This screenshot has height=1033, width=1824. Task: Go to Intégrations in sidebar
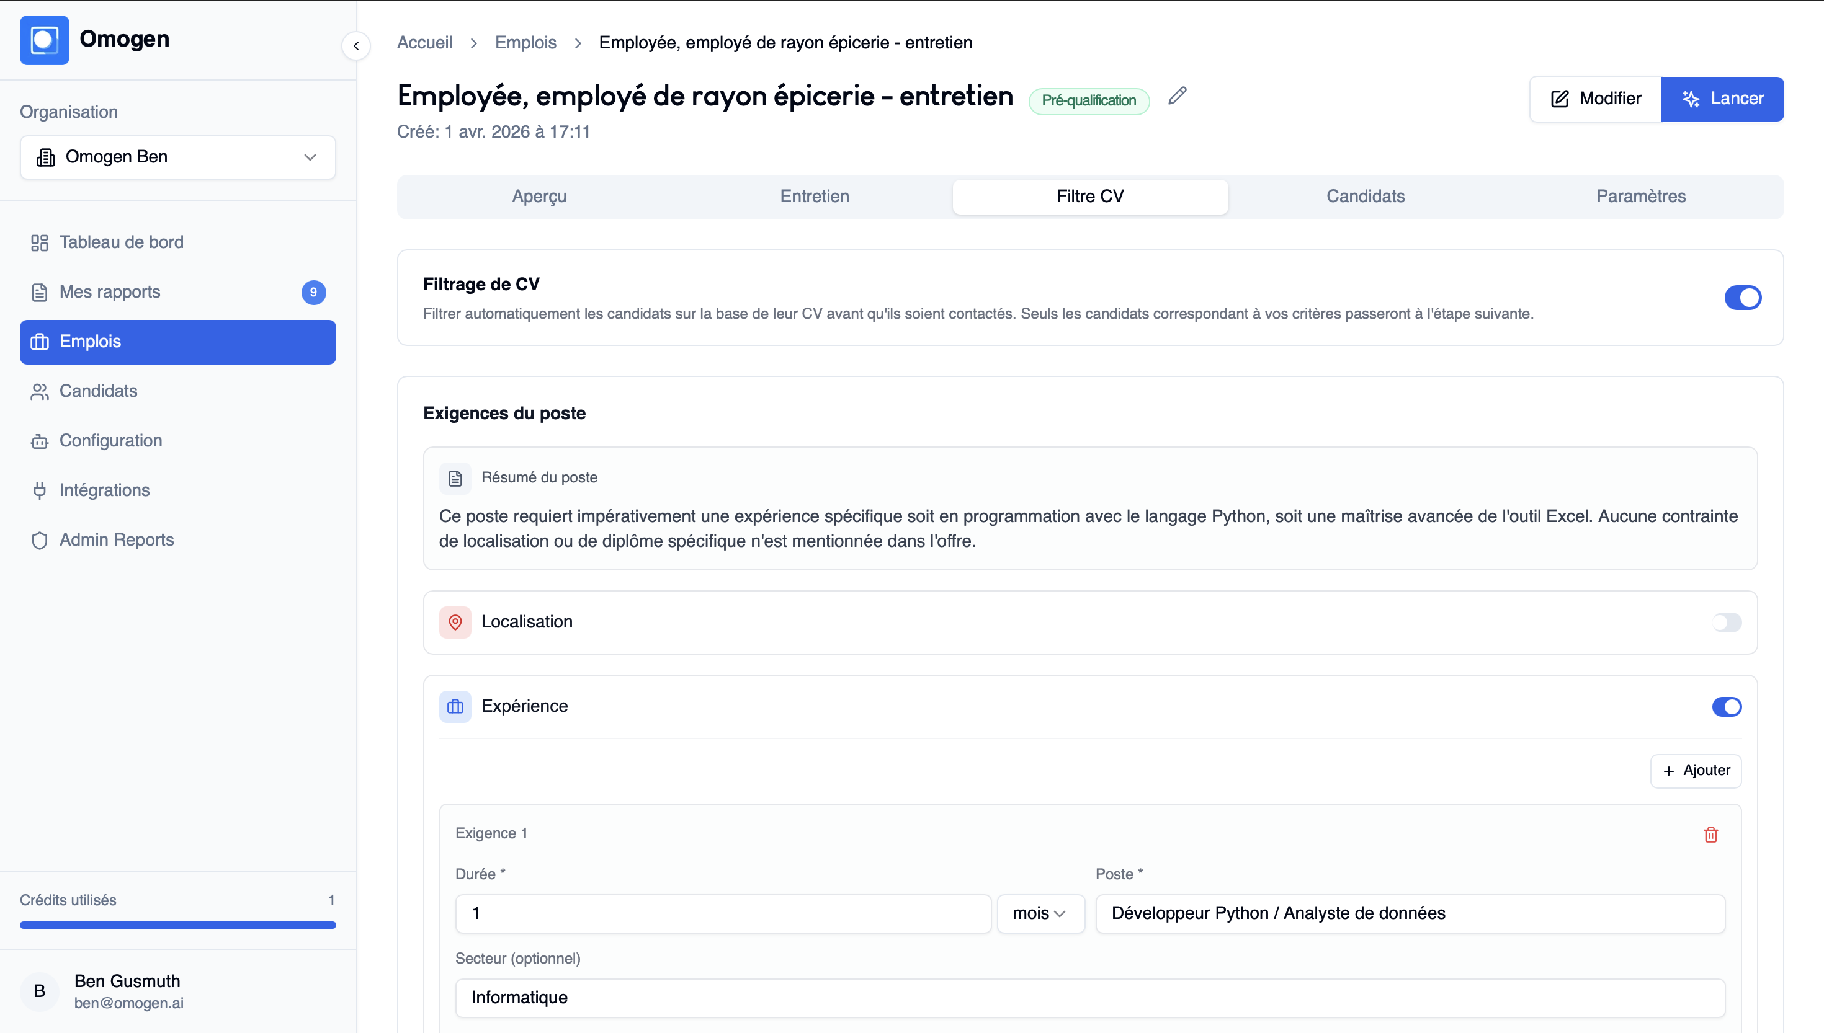tap(104, 490)
